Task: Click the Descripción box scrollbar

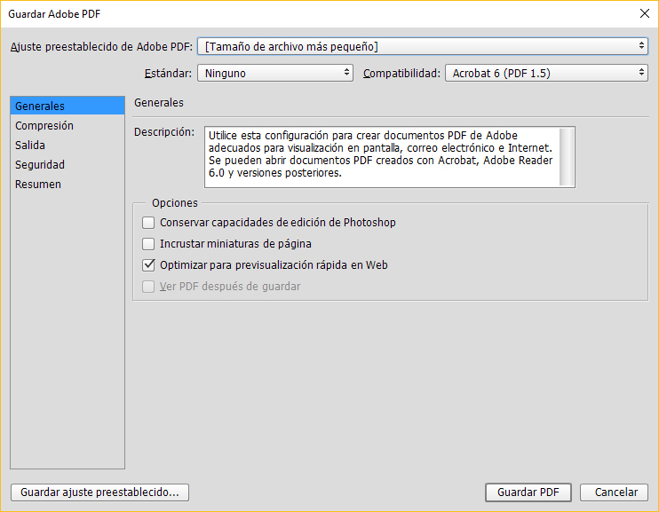Action: click(567, 157)
